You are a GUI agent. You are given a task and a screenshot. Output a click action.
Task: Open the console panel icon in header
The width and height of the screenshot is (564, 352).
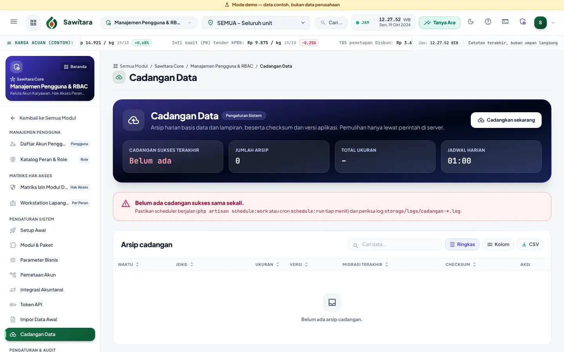tap(505, 22)
